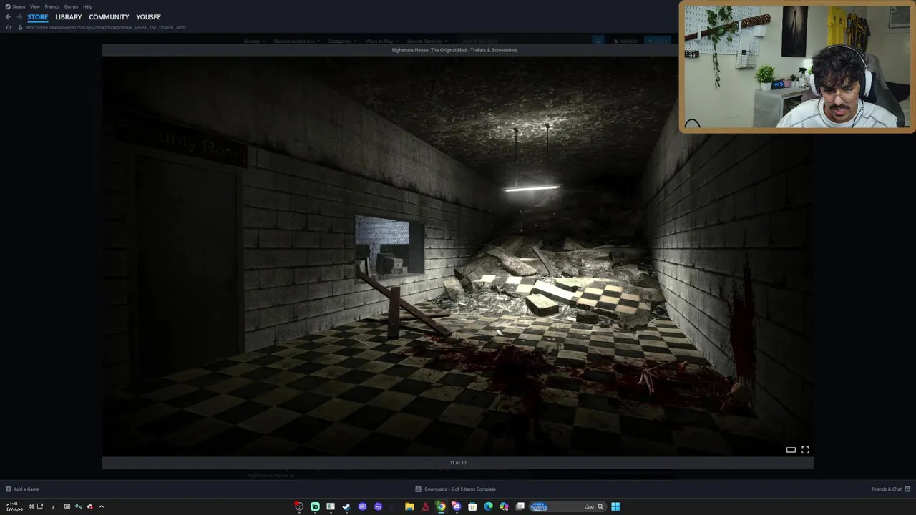The width and height of the screenshot is (916, 515).
Task: Open the Windows Start button
Action: [615, 506]
